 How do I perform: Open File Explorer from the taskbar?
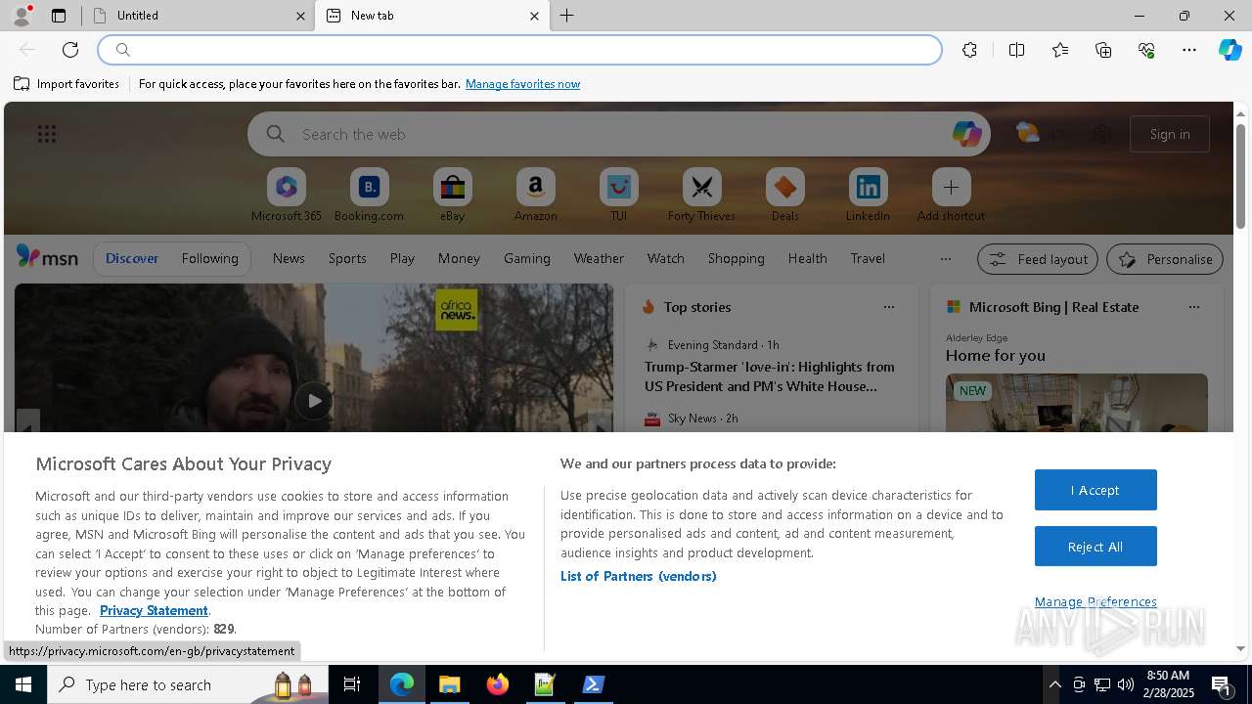click(x=449, y=684)
